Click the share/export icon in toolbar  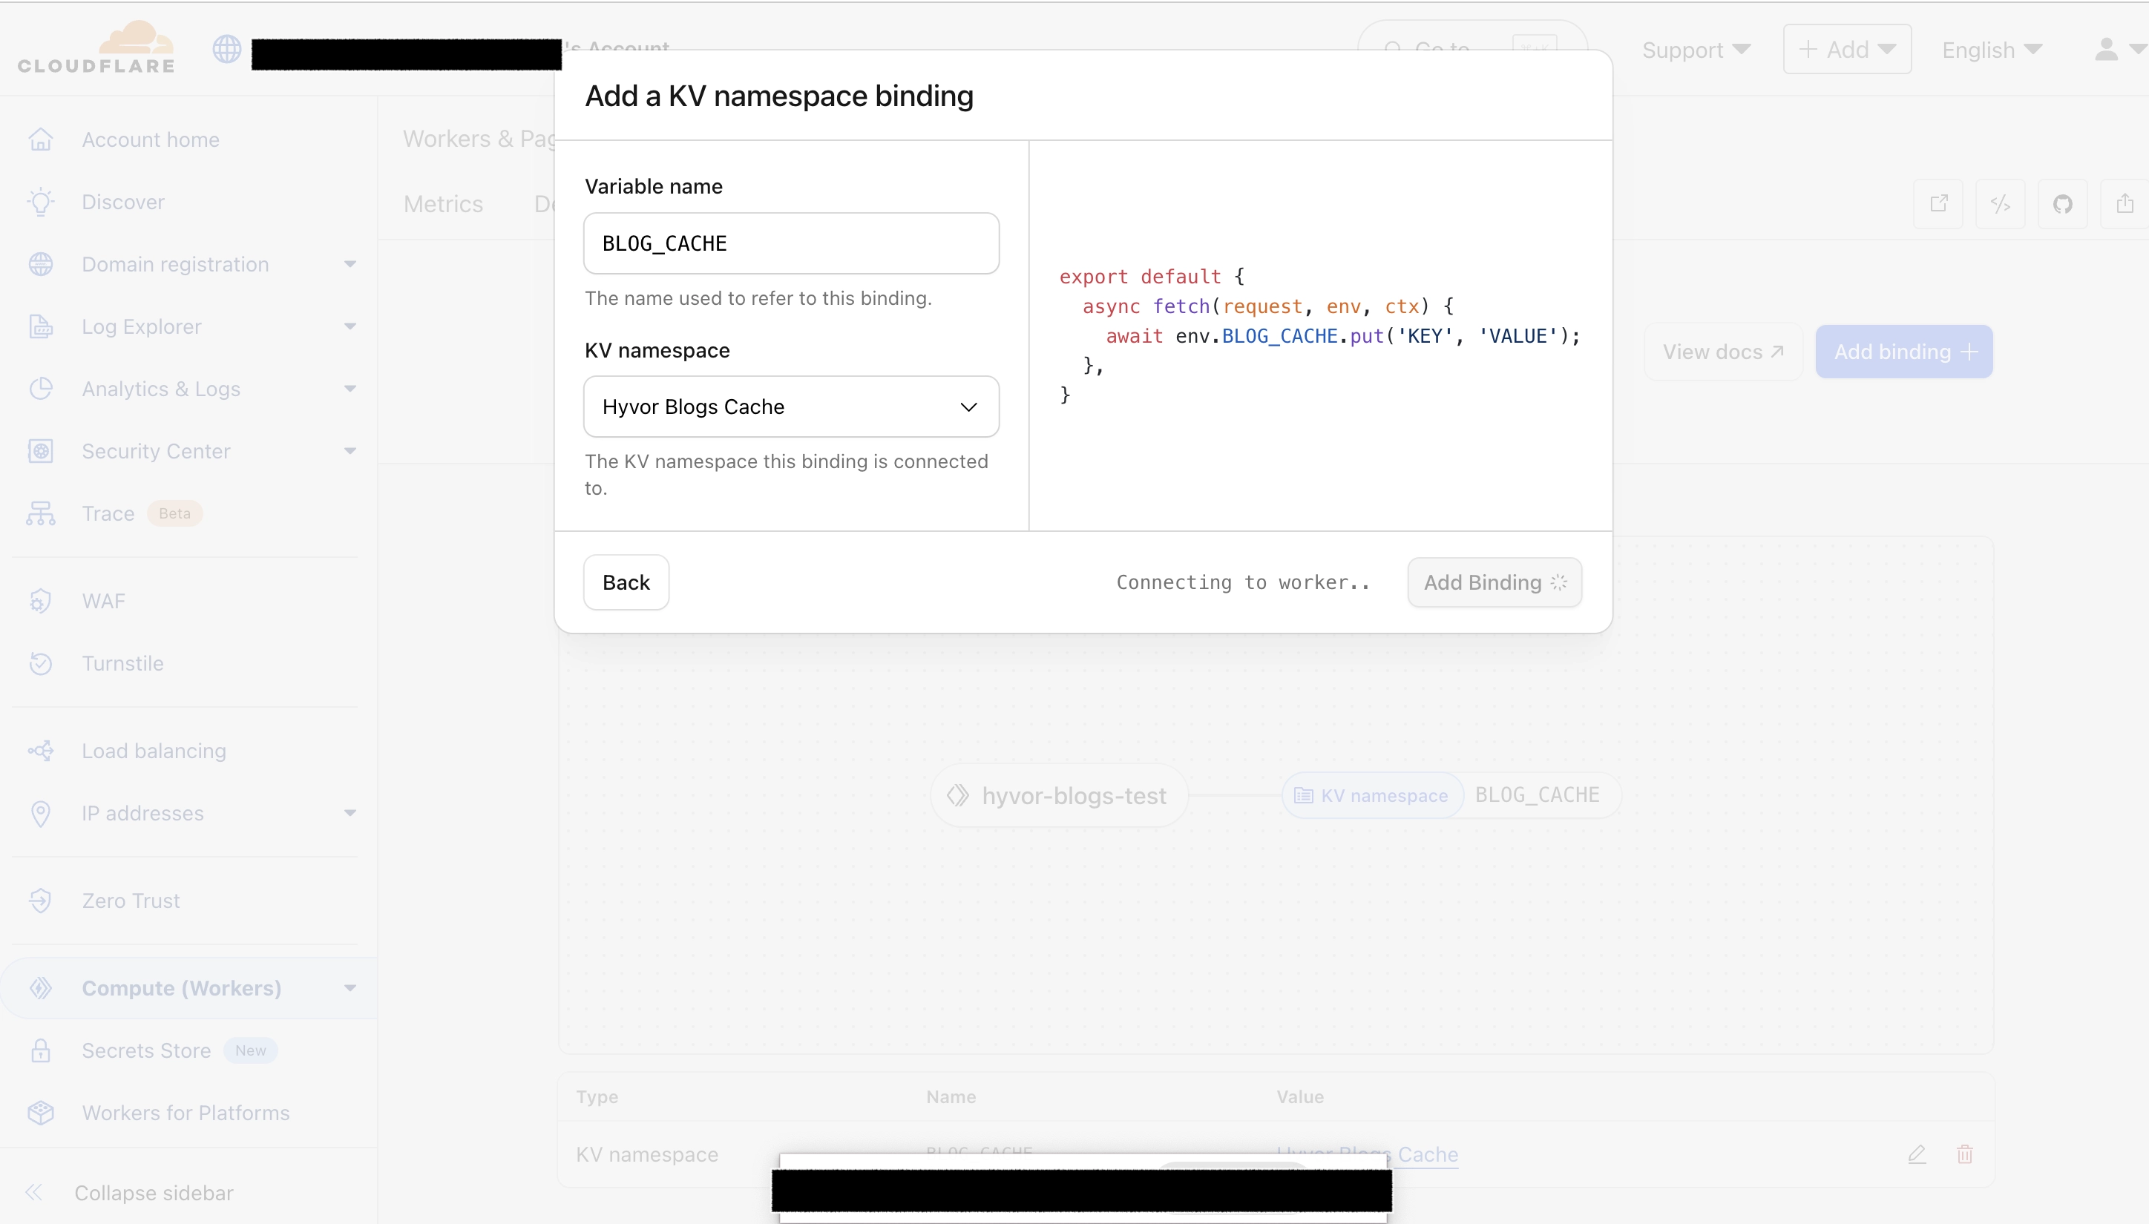pyautogui.click(x=2125, y=203)
